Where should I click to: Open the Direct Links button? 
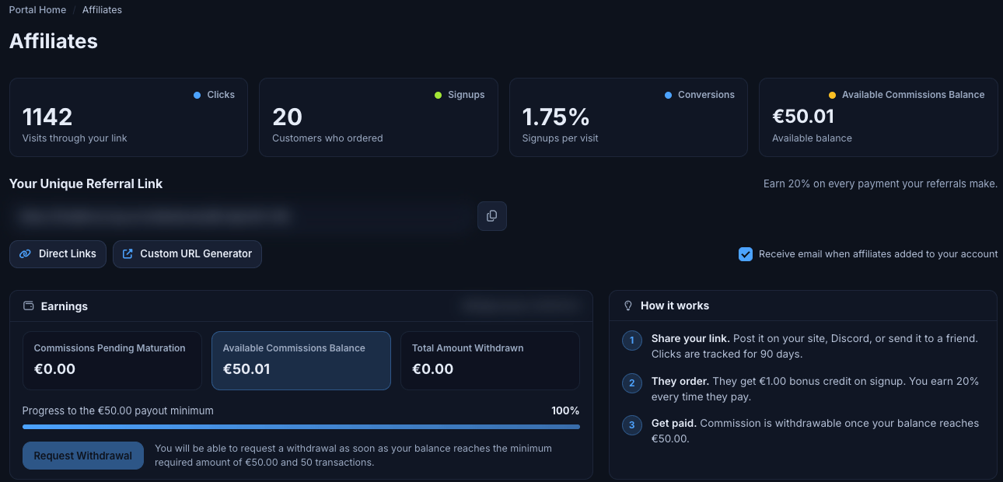point(58,254)
